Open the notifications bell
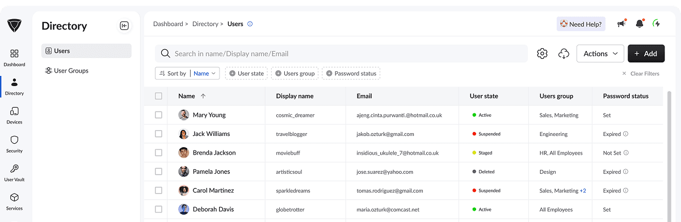Screen dimensions: 681x222 (x=640, y=24)
